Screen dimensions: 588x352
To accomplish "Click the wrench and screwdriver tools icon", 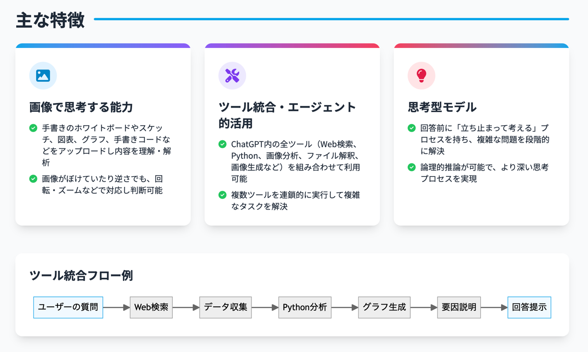I will (x=232, y=76).
